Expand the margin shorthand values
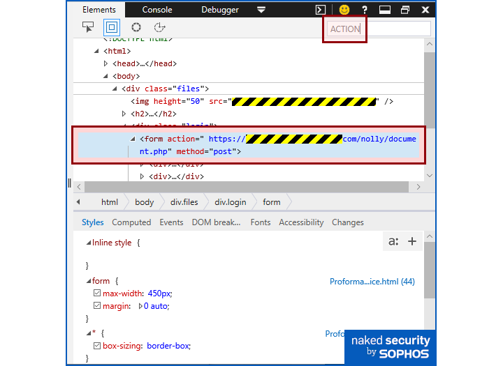 [140, 306]
